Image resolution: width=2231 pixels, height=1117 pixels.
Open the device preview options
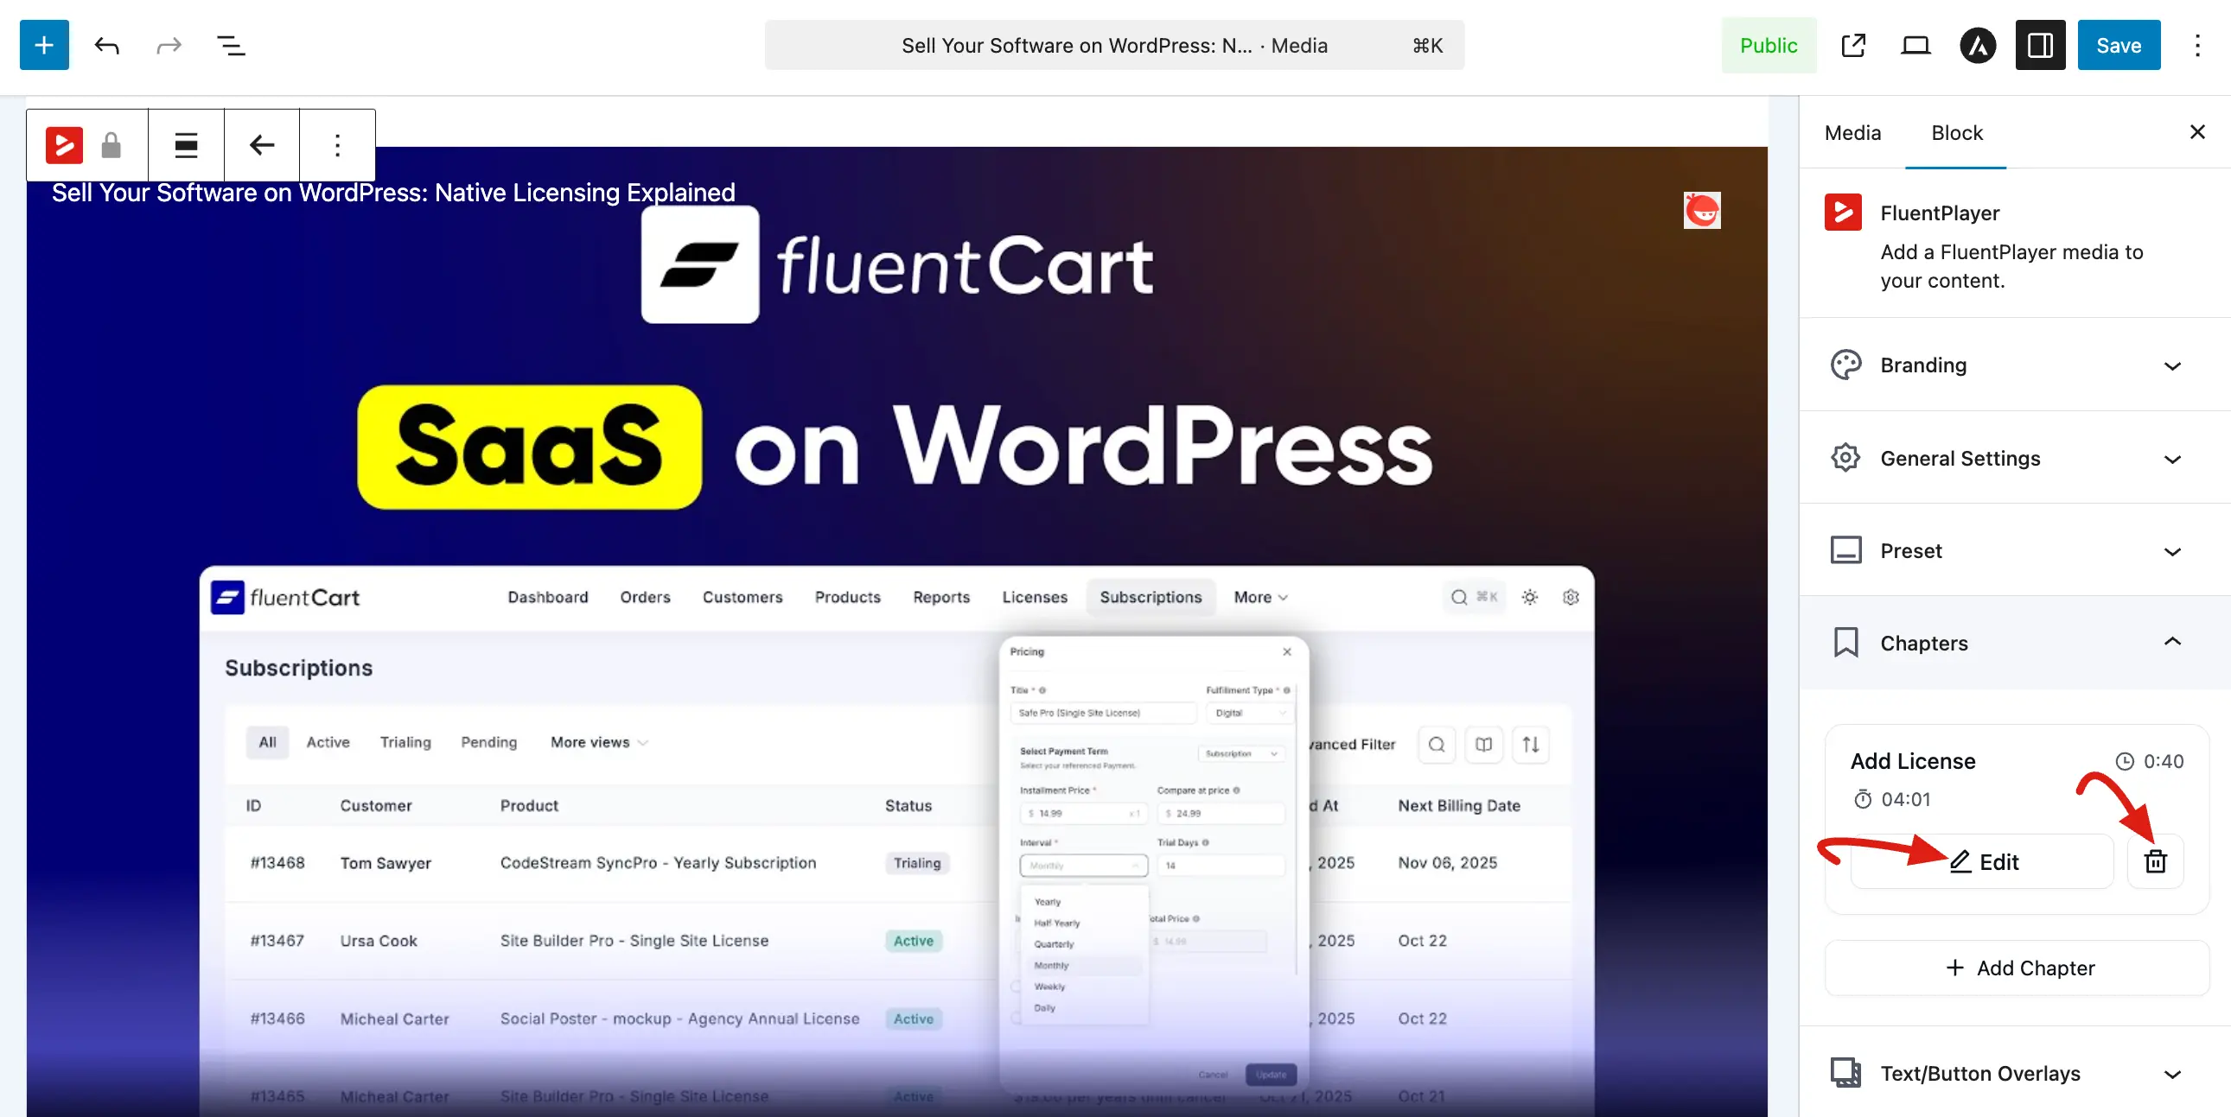click(1915, 45)
